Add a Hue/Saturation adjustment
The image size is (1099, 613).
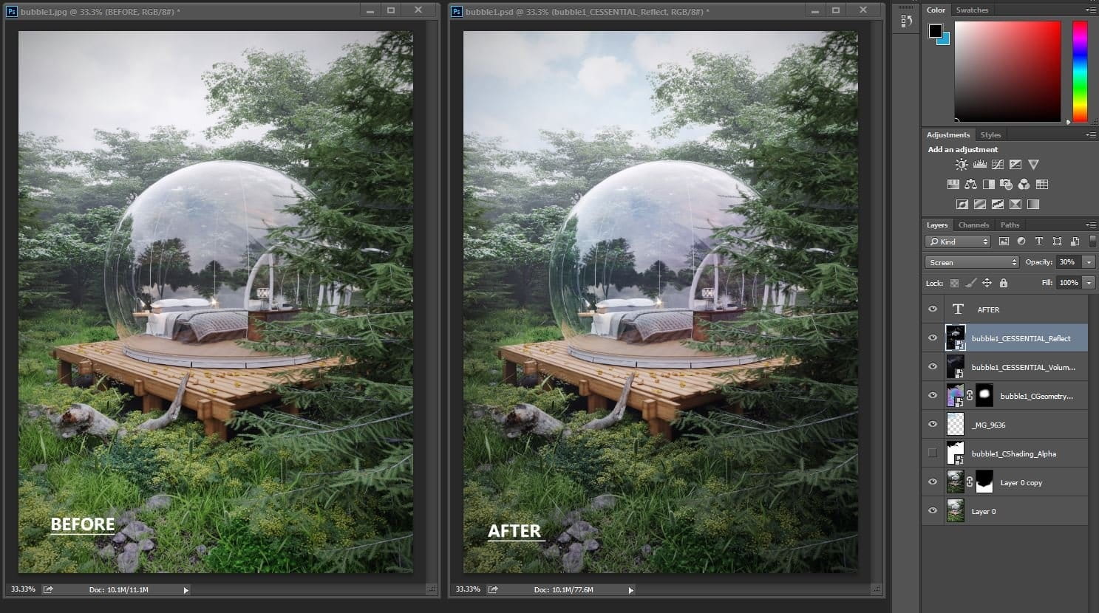coord(953,185)
